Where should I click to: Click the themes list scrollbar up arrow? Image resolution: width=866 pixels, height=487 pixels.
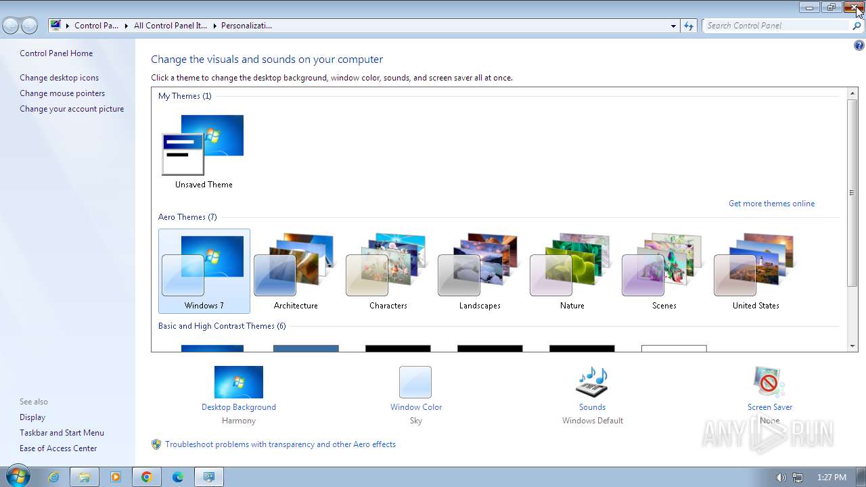852,93
